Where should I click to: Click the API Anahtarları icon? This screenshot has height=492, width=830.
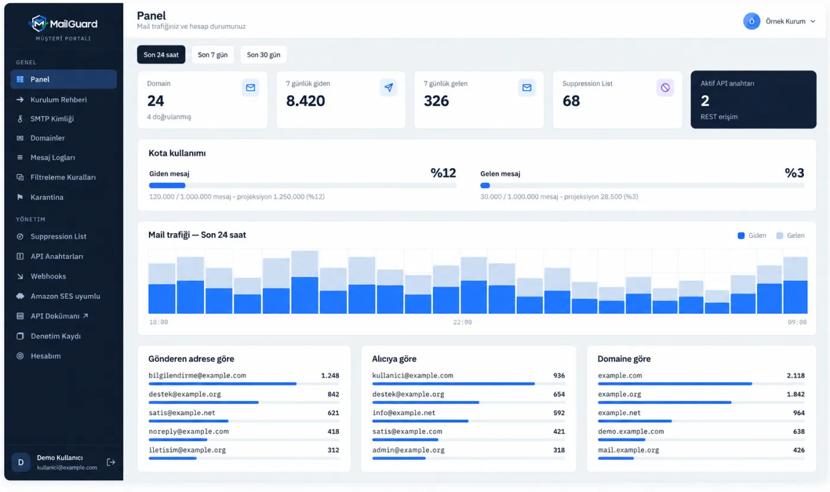tap(20, 256)
